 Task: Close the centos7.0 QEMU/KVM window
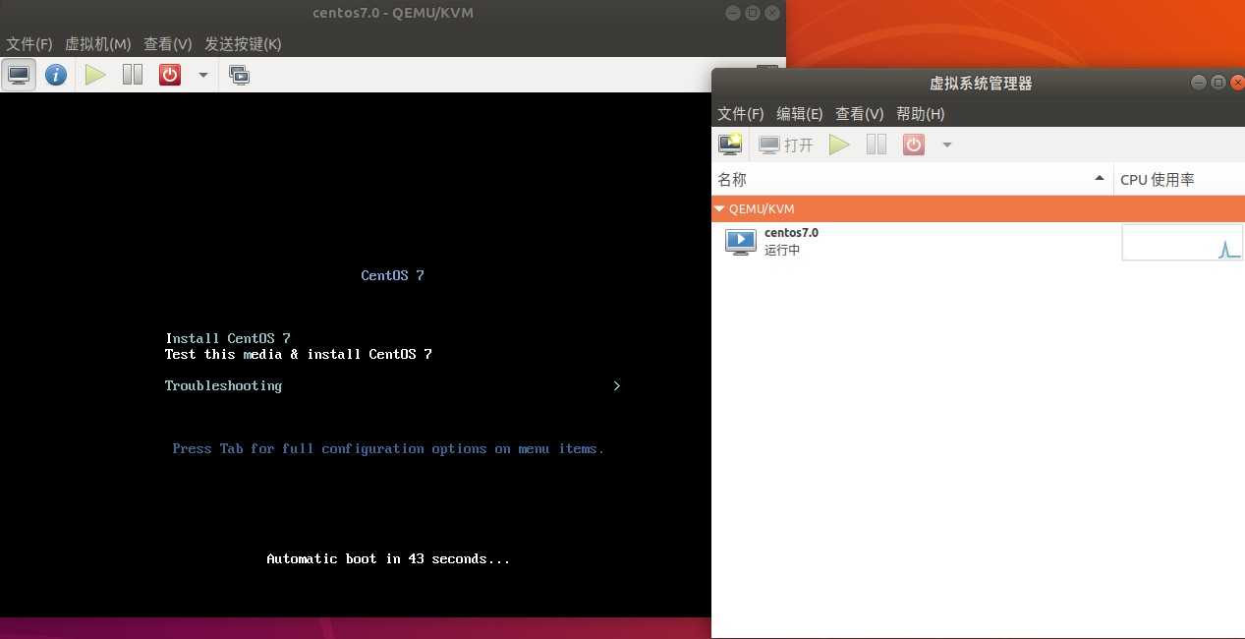[x=772, y=13]
